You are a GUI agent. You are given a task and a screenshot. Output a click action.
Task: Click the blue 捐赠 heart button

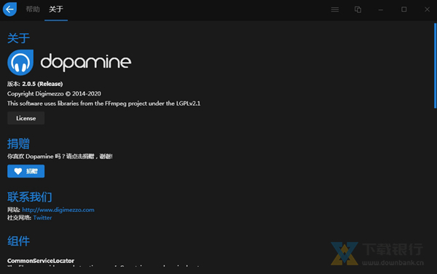(x=26, y=171)
